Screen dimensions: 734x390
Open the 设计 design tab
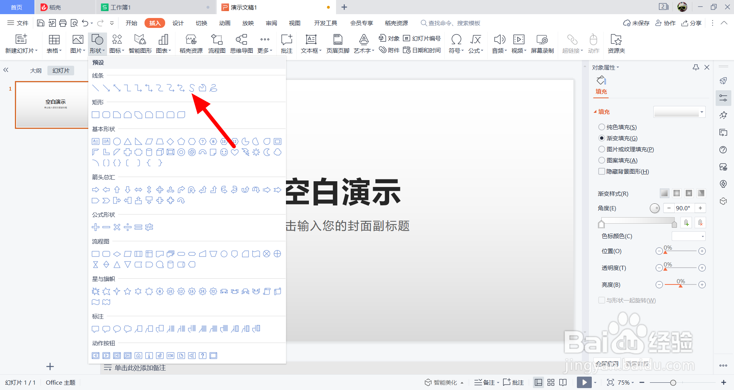178,23
